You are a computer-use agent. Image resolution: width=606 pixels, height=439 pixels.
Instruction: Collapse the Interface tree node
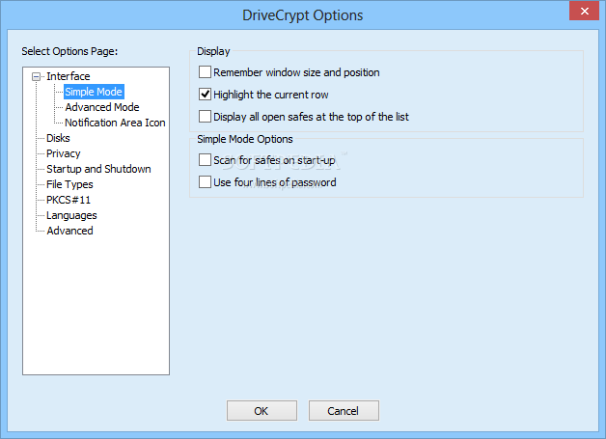coord(36,76)
